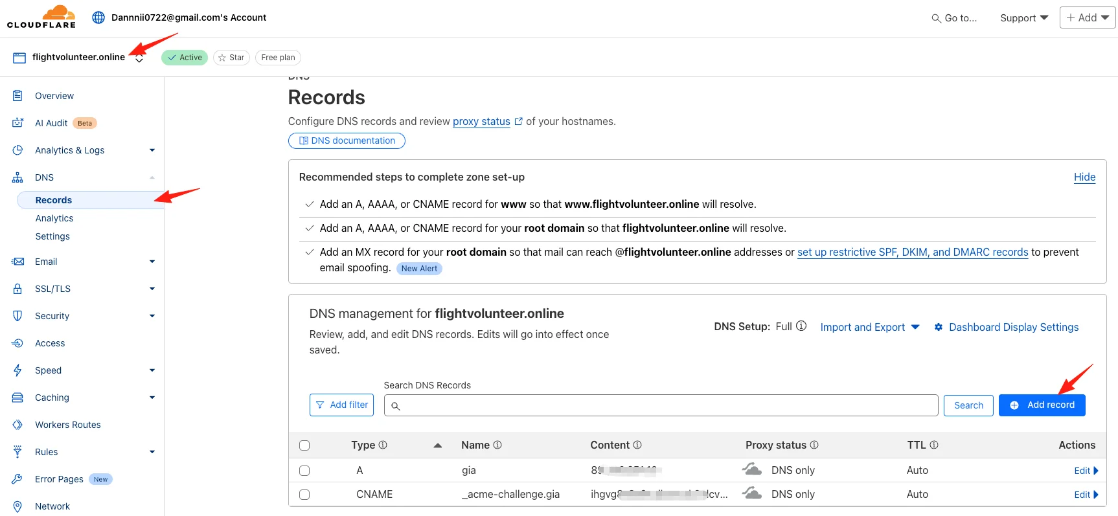Tick the select-all checkbox in table header
The image size is (1118, 516).
pyautogui.click(x=304, y=445)
